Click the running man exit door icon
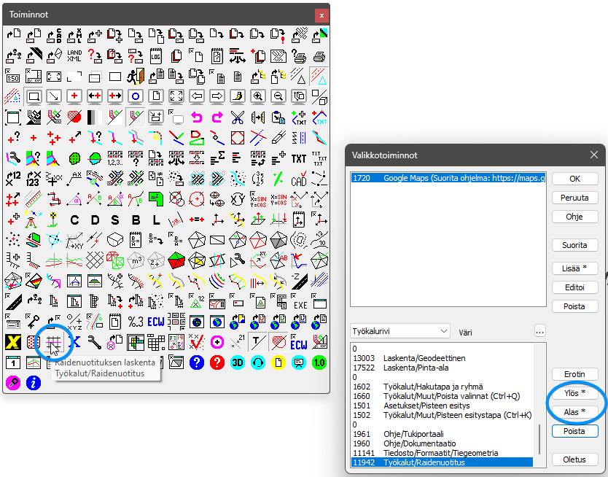Viewport: 608px width, 477px height. coord(135,76)
